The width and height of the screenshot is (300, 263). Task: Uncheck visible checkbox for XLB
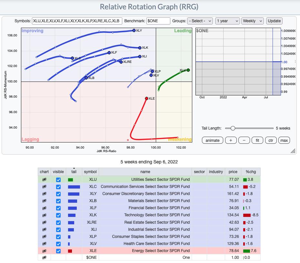click(x=58, y=201)
